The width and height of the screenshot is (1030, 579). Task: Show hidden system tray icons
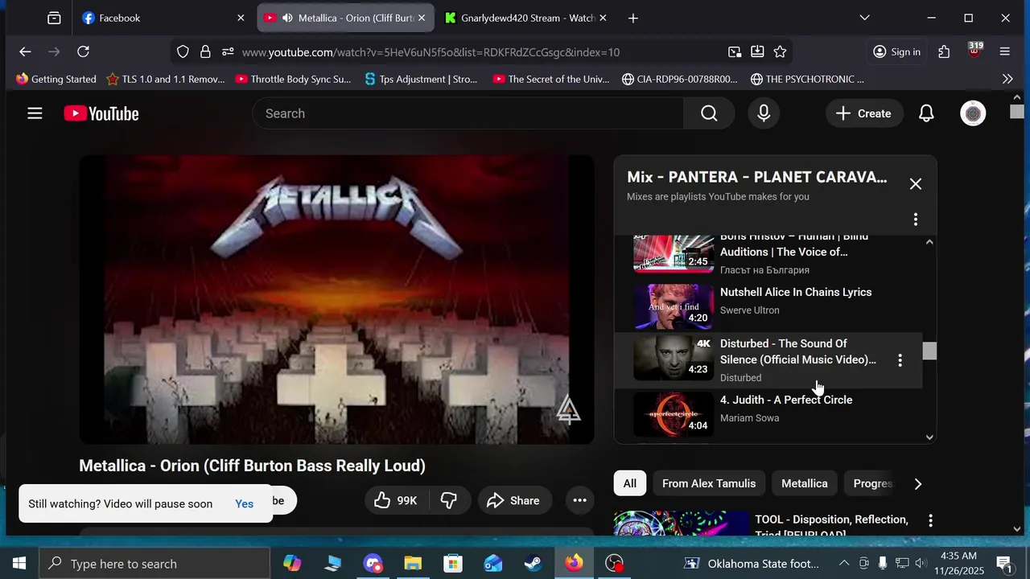[844, 563]
